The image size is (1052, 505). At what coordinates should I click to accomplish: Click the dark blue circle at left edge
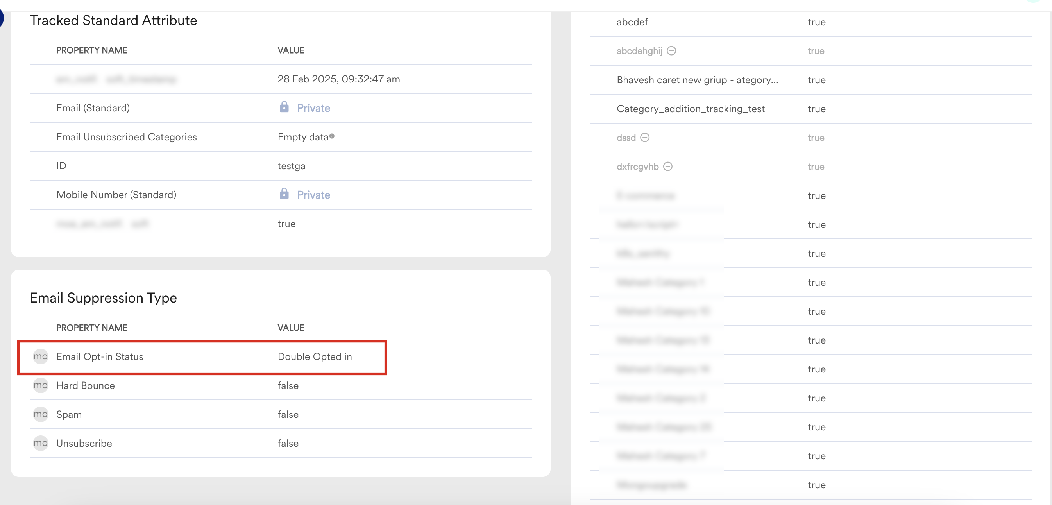click(1, 18)
